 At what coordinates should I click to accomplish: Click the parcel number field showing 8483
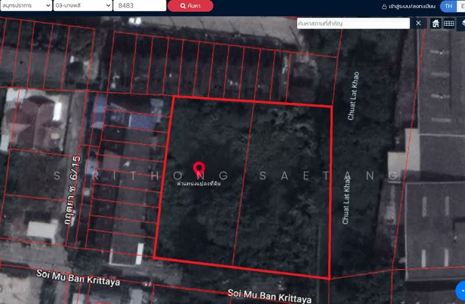139,6
